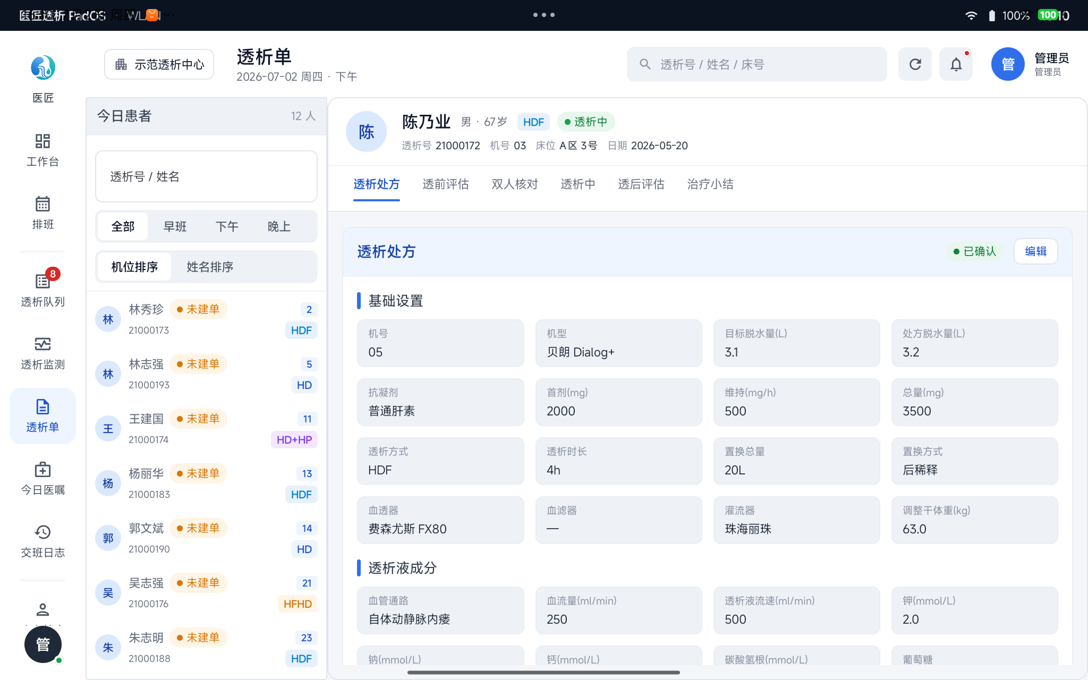Switch to the 透前评估 tab

pyautogui.click(x=445, y=184)
